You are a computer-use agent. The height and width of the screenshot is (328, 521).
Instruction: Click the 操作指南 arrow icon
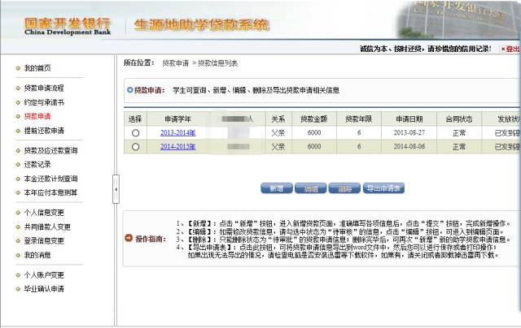pos(128,239)
